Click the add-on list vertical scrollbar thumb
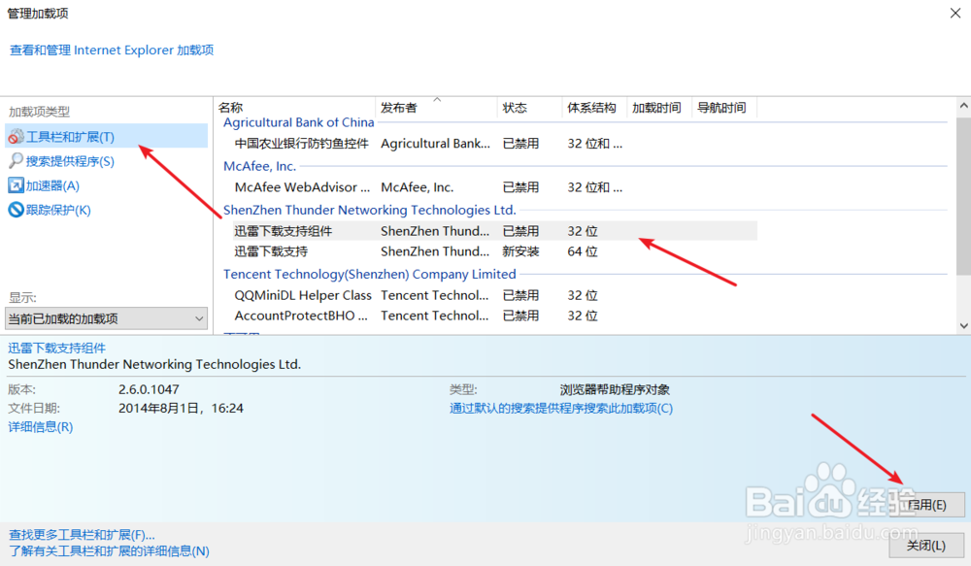 (963, 197)
